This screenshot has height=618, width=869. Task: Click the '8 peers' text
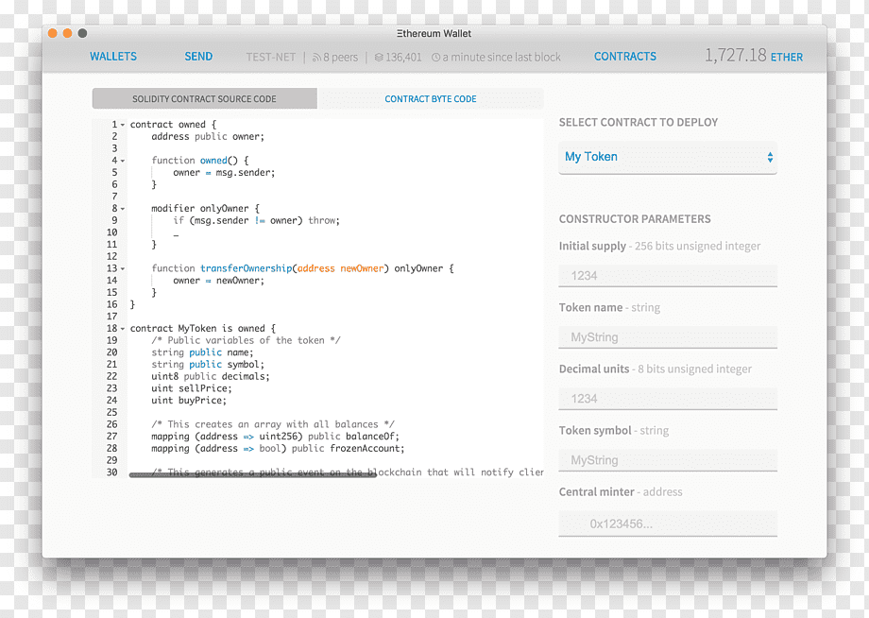pyautogui.click(x=340, y=57)
